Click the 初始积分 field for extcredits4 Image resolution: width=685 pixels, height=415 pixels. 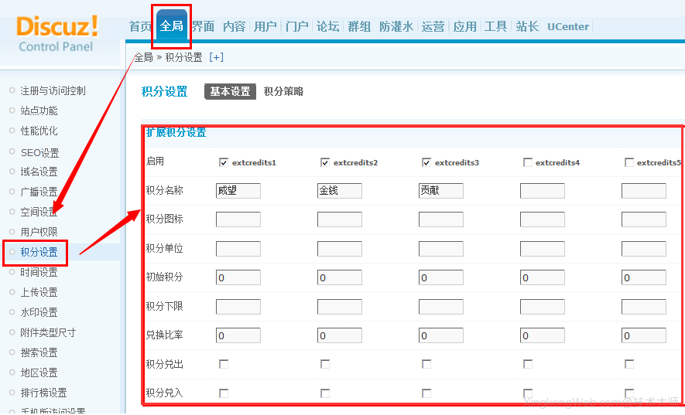pos(542,277)
